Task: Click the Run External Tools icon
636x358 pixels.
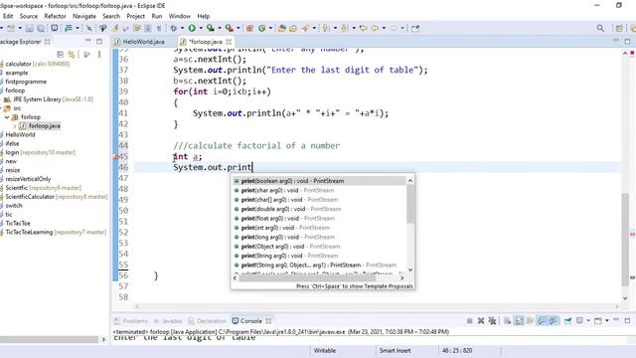Action: click(230, 28)
